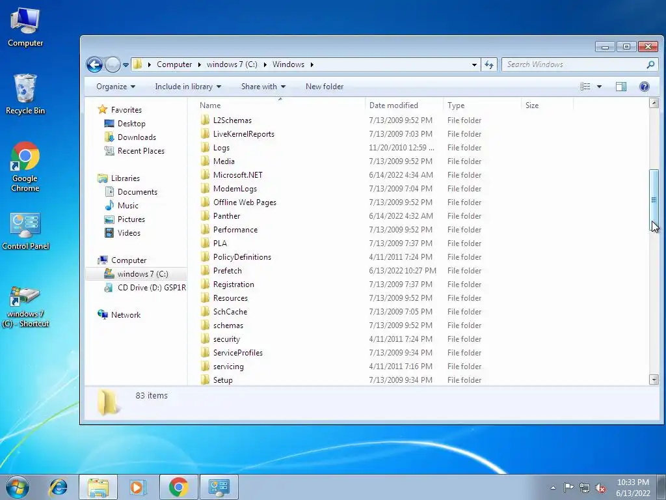Click the vertical scrollbar thumb

(x=654, y=201)
